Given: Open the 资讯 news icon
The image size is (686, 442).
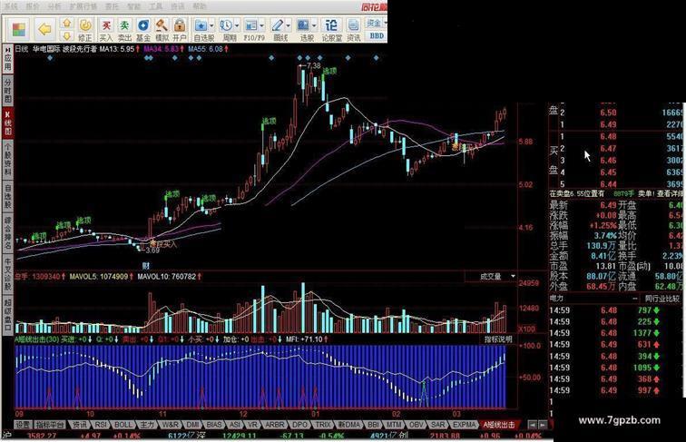Looking at the screenshot, I should point(354,30).
